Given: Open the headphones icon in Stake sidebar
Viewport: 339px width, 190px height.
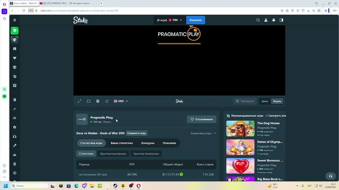Looking at the screenshot, I should point(15,136).
